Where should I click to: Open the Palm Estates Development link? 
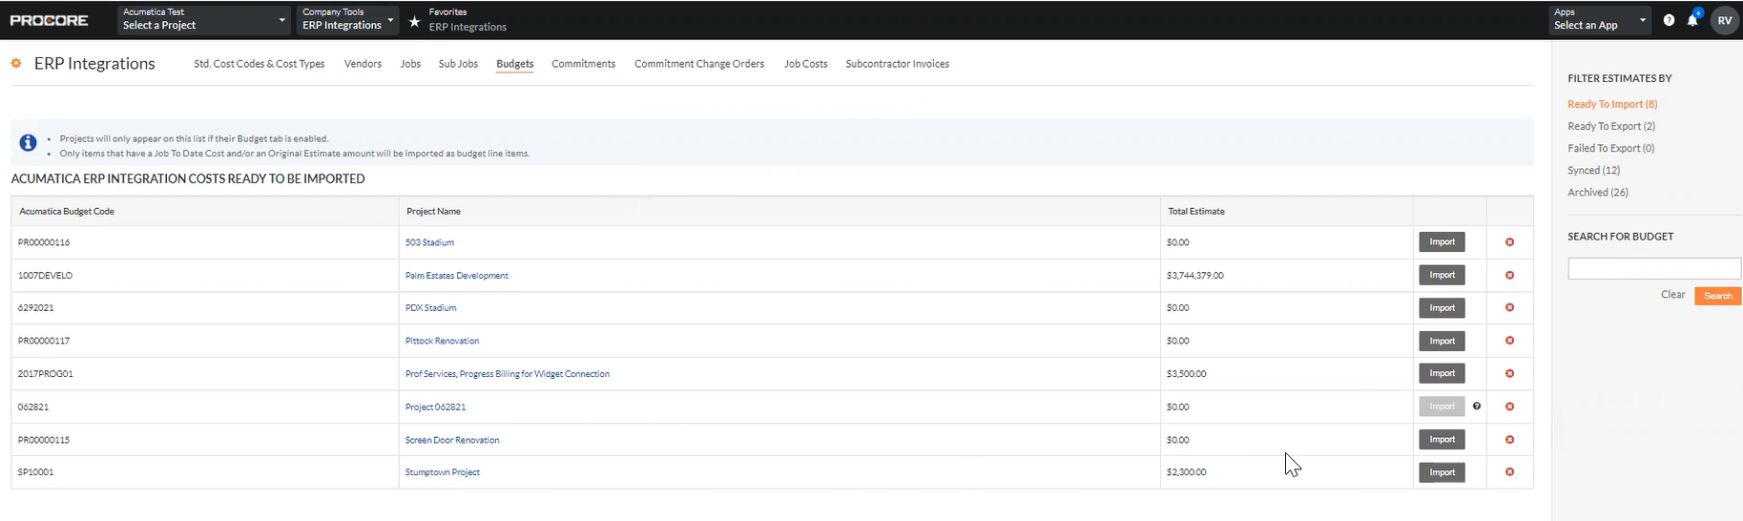(x=457, y=276)
